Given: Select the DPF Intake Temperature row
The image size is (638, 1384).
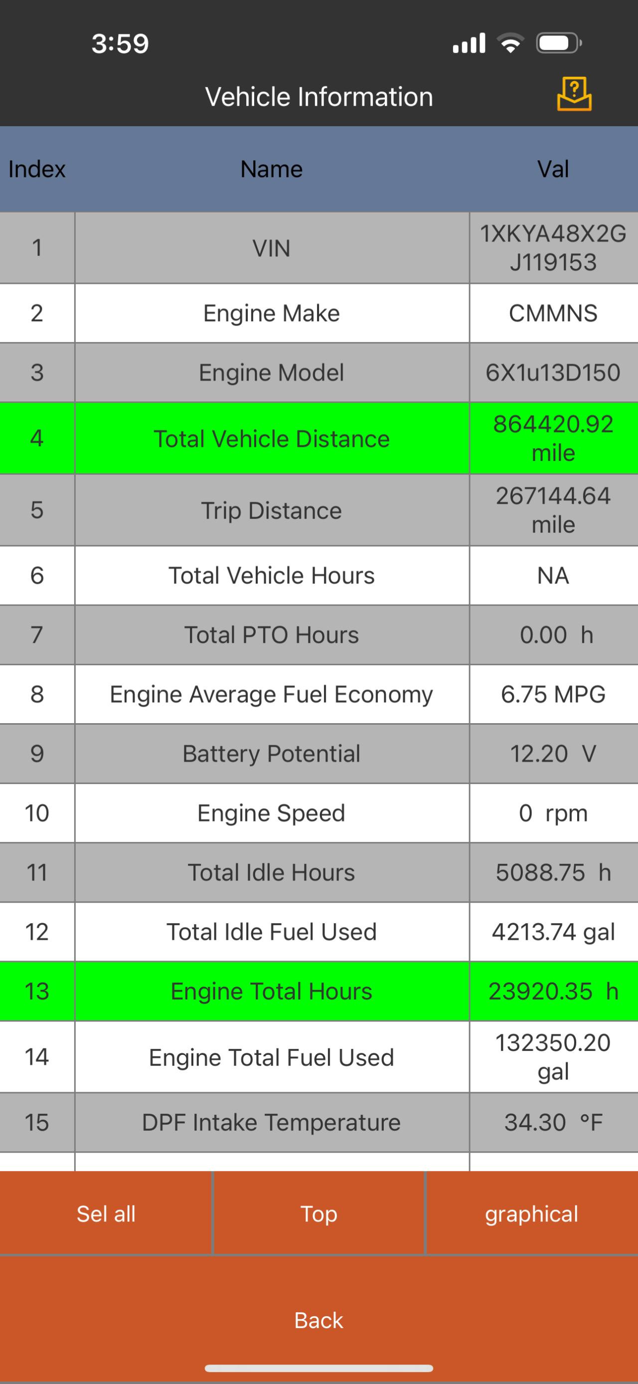Looking at the screenshot, I should coord(272,1122).
